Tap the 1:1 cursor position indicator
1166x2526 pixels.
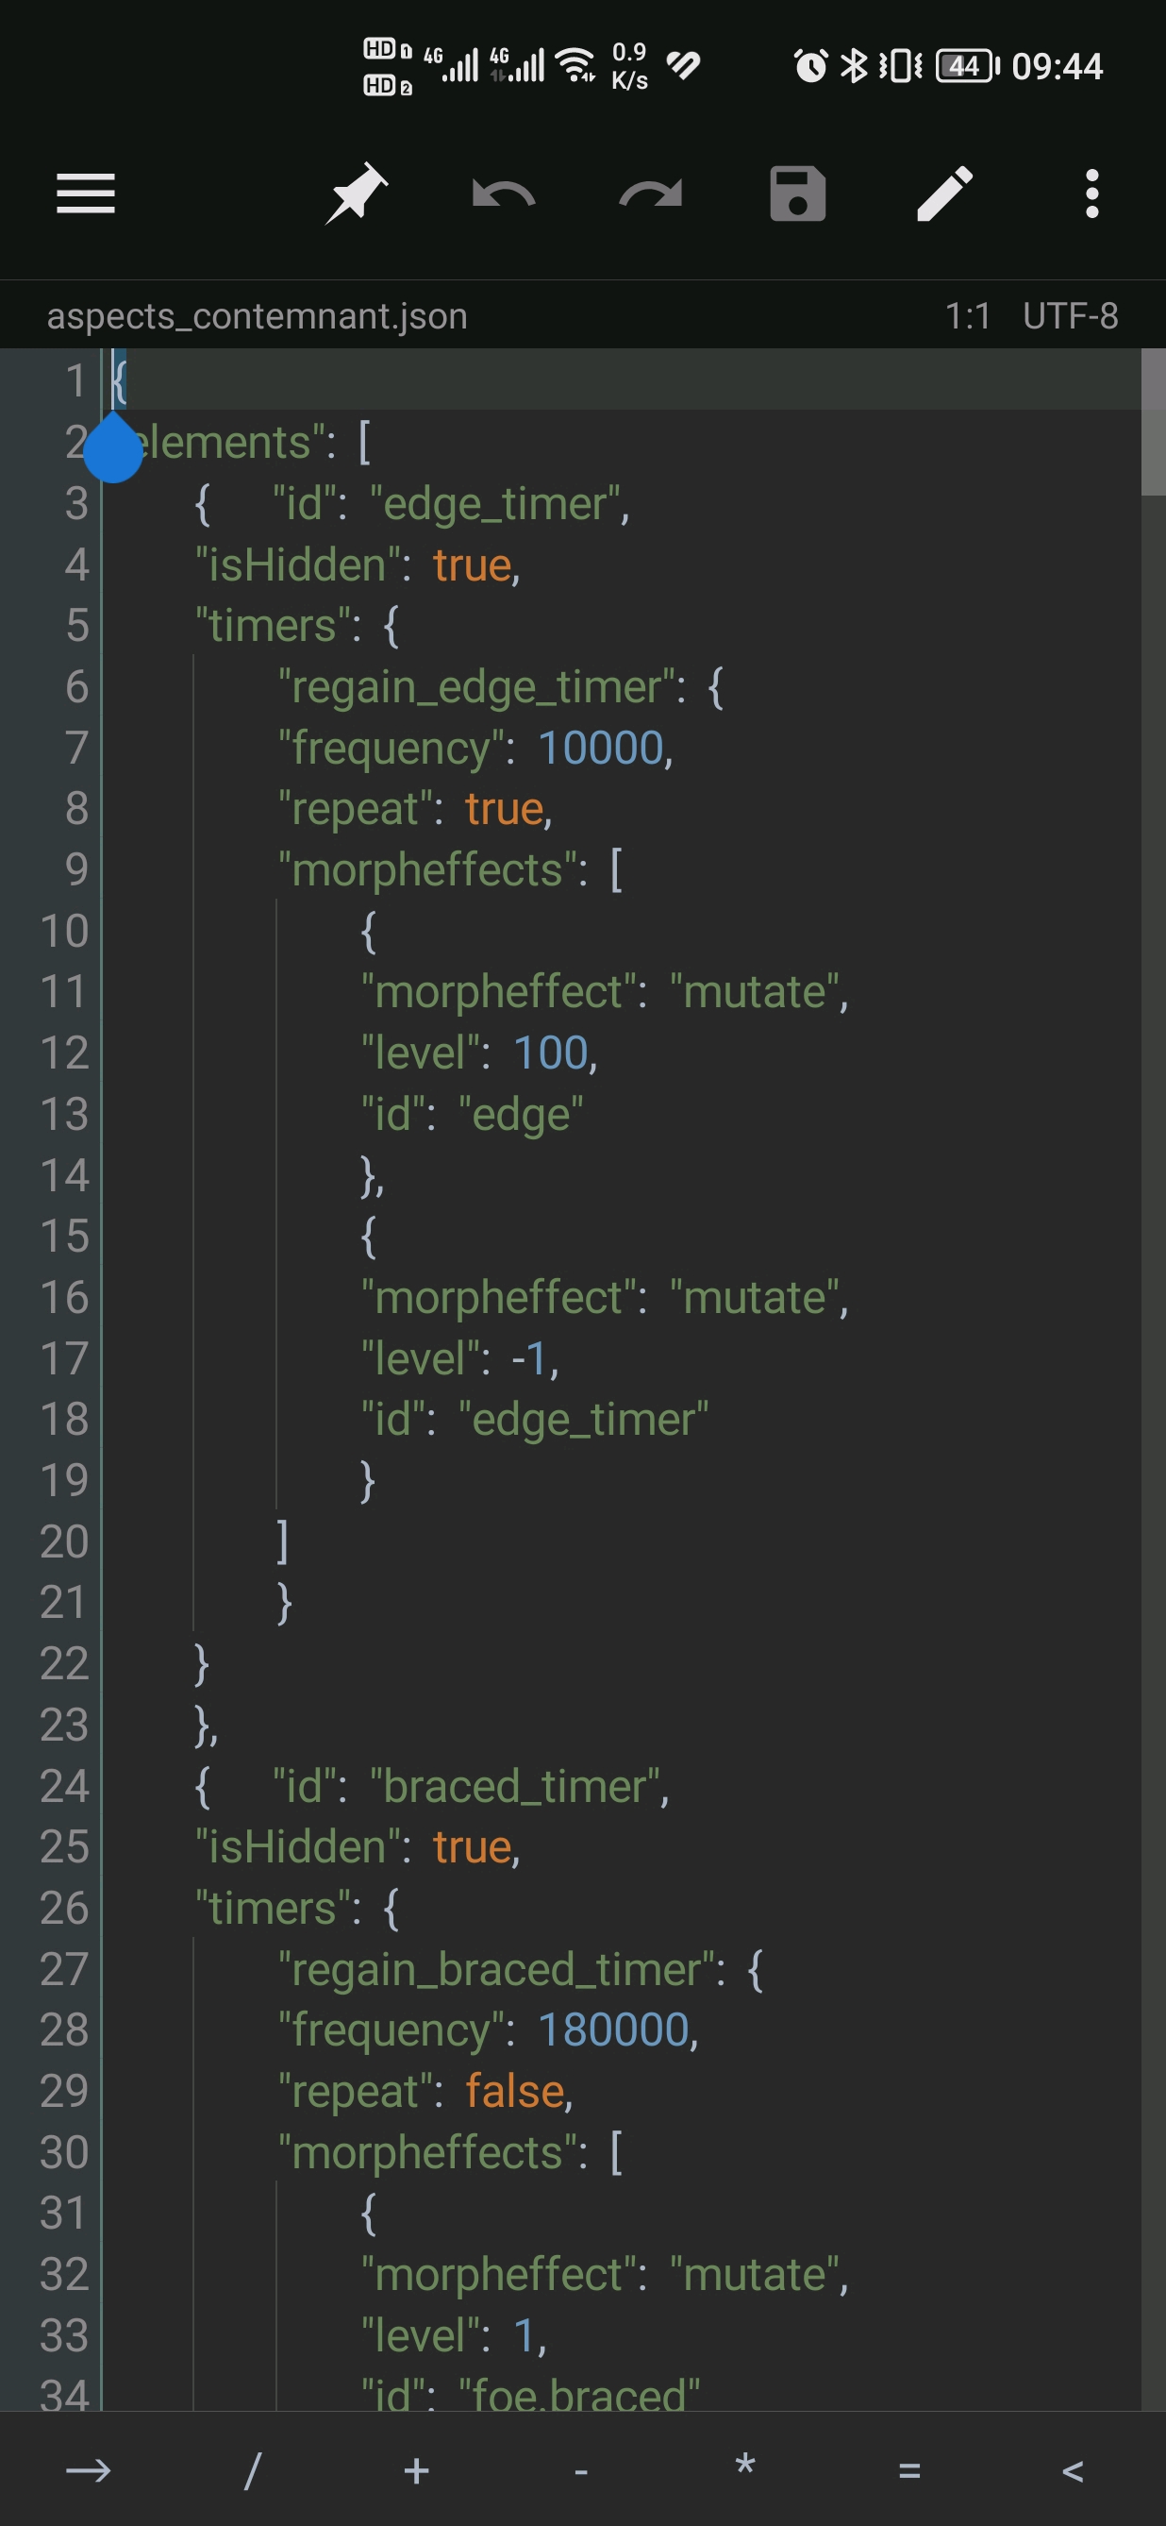[x=967, y=315]
